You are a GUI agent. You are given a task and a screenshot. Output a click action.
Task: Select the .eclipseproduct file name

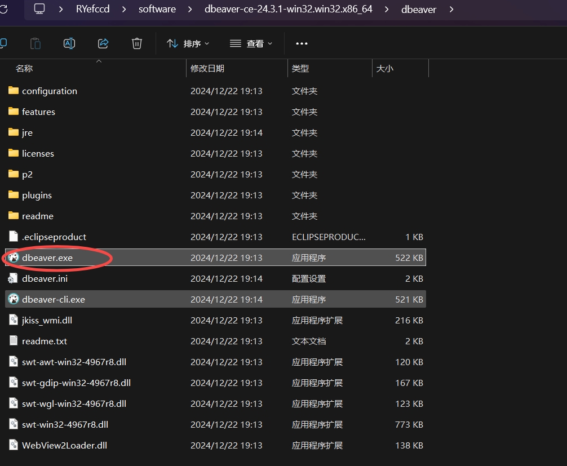point(54,237)
